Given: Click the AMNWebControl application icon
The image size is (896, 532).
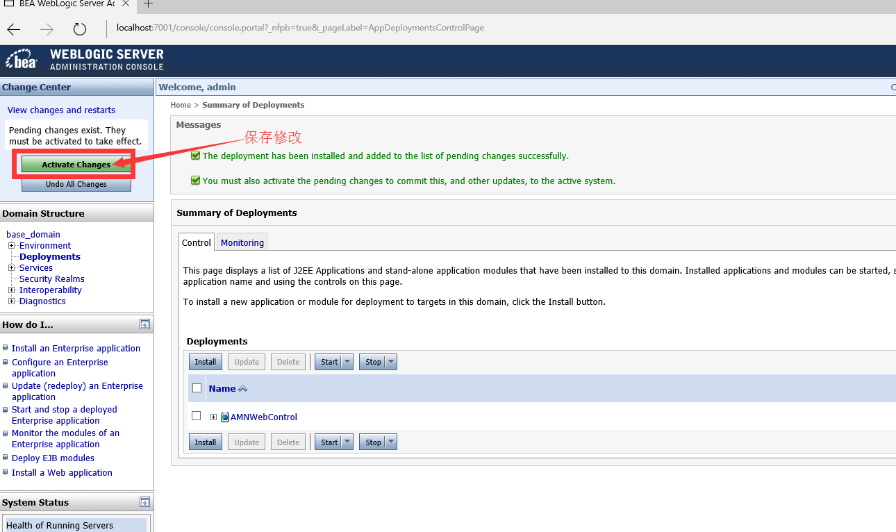Looking at the screenshot, I should pyautogui.click(x=224, y=417).
